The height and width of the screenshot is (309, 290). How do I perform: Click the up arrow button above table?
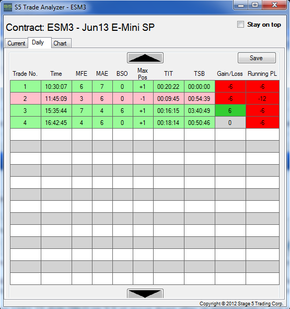pos(145,58)
